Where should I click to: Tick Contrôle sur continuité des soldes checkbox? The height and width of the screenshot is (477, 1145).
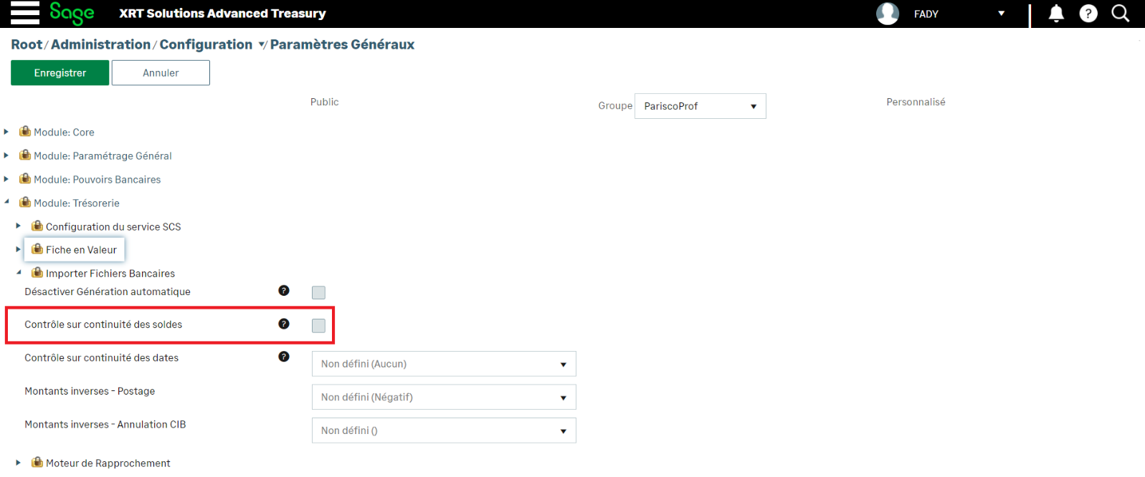tap(318, 326)
